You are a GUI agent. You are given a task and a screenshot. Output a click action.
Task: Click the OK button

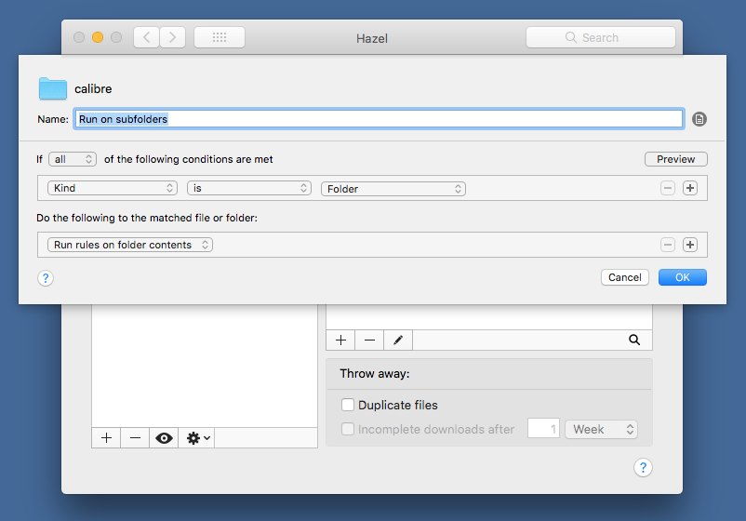pos(682,277)
